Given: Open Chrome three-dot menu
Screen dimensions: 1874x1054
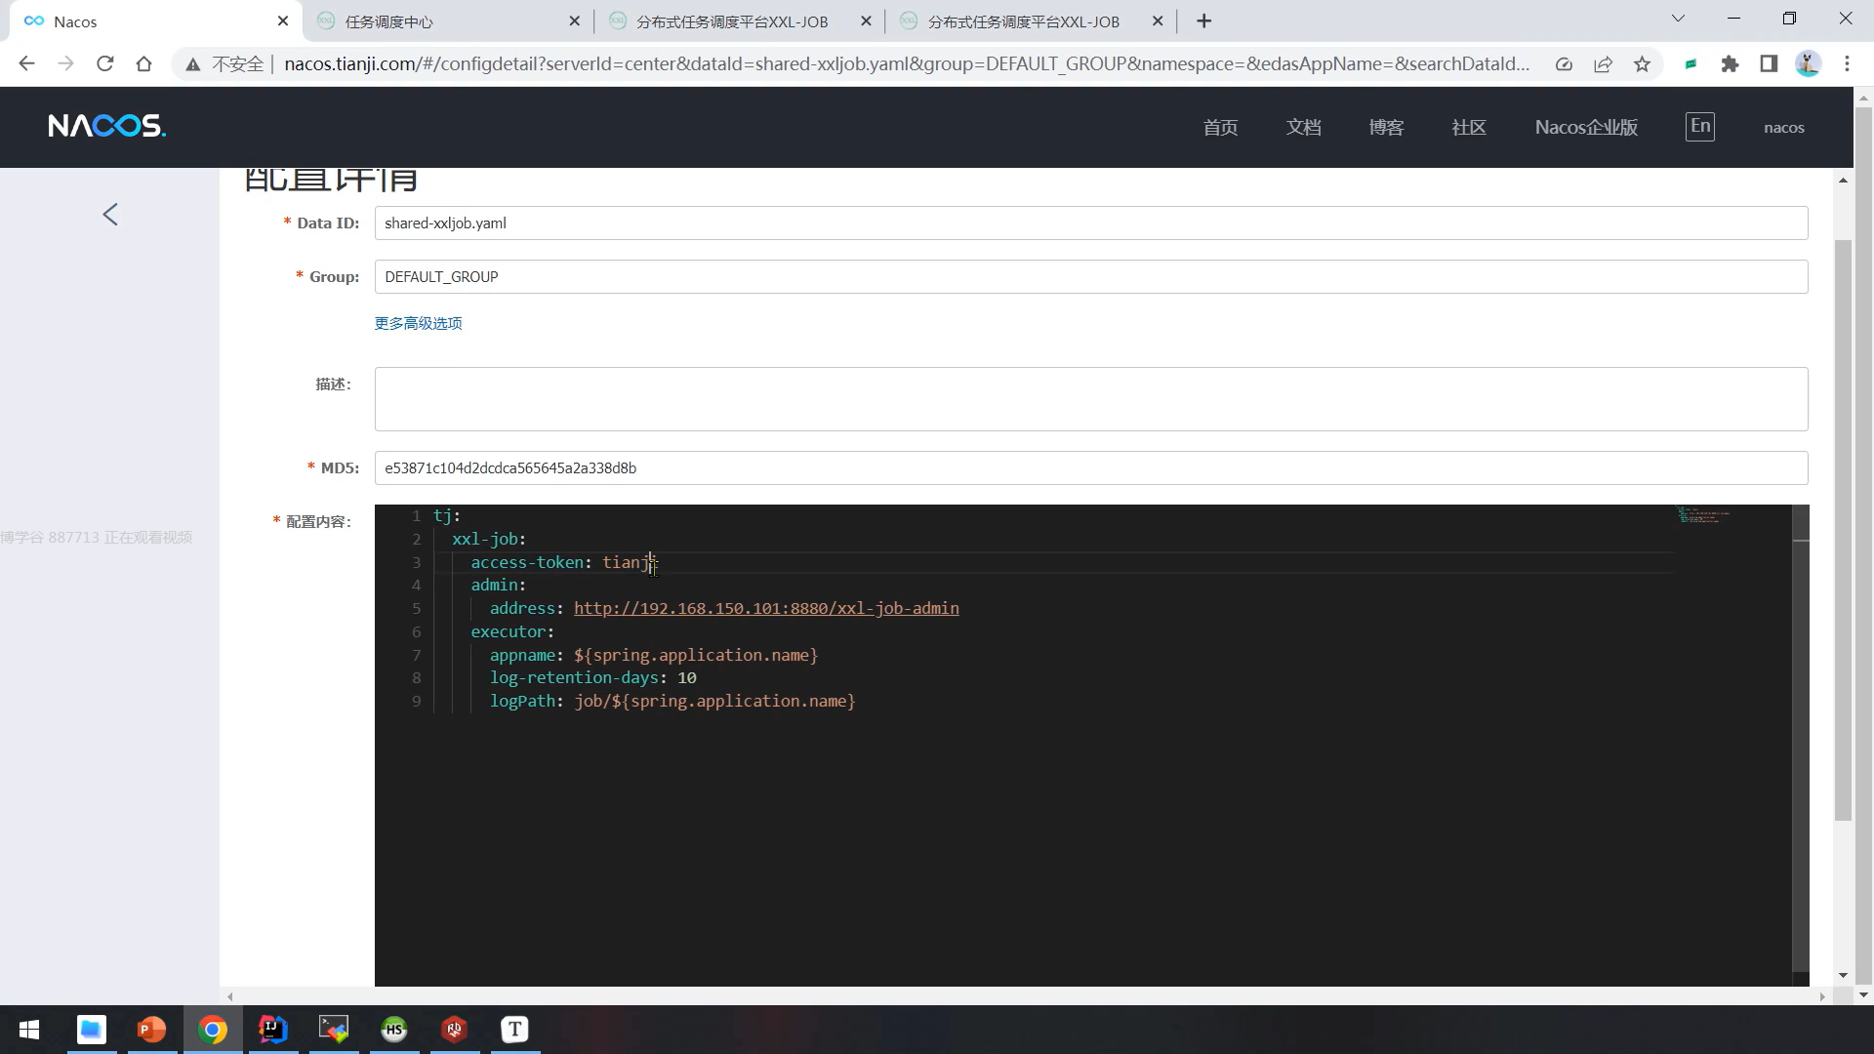Looking at the screenshot, I should pos(1847,63).
